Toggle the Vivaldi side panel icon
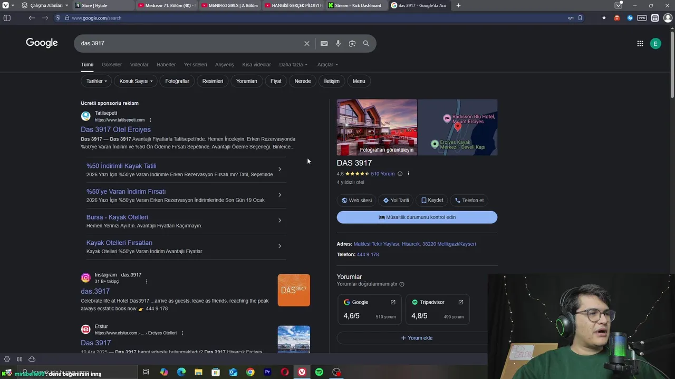Image resolution: width=675 pixels, height=379 pixels. tap(7, 18)
